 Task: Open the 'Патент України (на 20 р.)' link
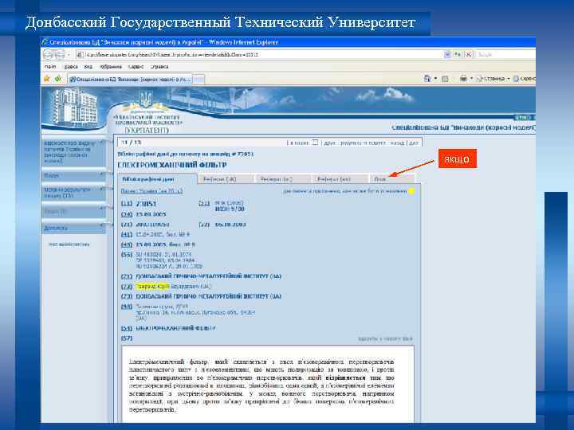pos(151,191)
